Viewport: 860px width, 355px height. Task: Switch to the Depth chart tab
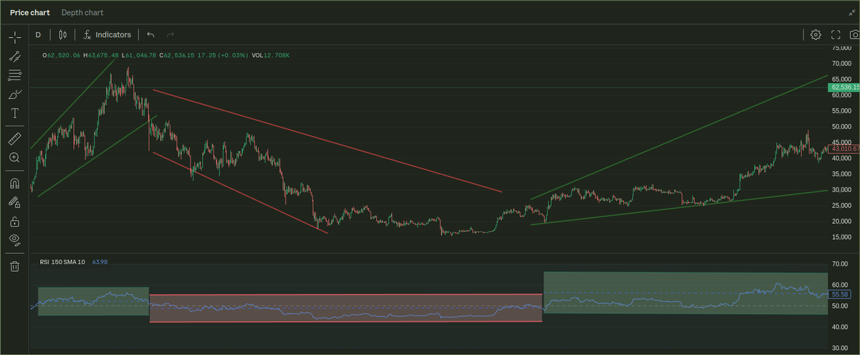pos(82,12)
